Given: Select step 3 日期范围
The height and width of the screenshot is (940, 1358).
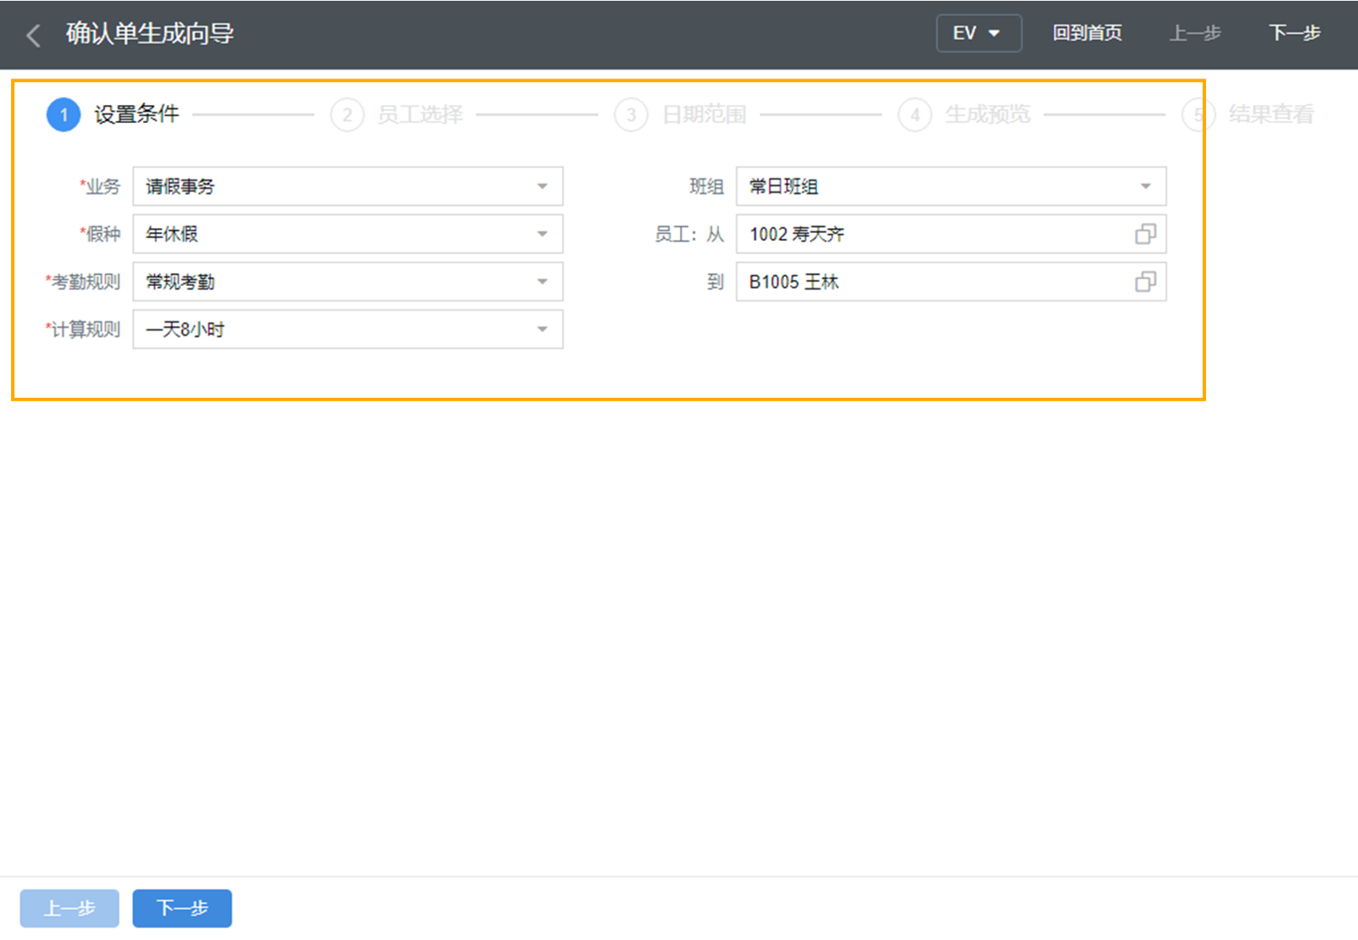Looking at the screenshot, I should point(681,114).
